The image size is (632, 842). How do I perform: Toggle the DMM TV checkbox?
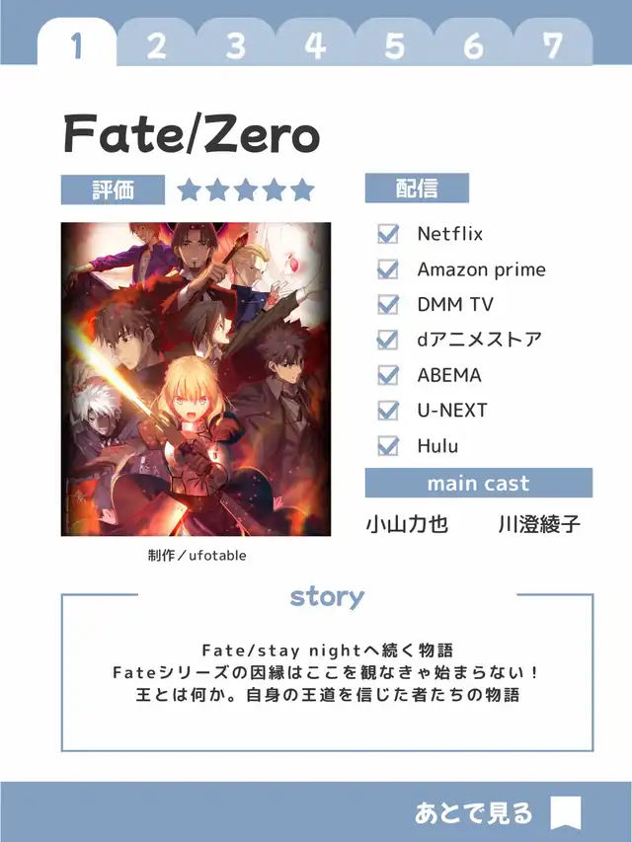click(x=388, y=304)
